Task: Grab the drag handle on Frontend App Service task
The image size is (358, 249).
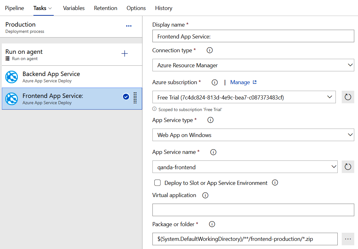Action: tap(135, 97)
